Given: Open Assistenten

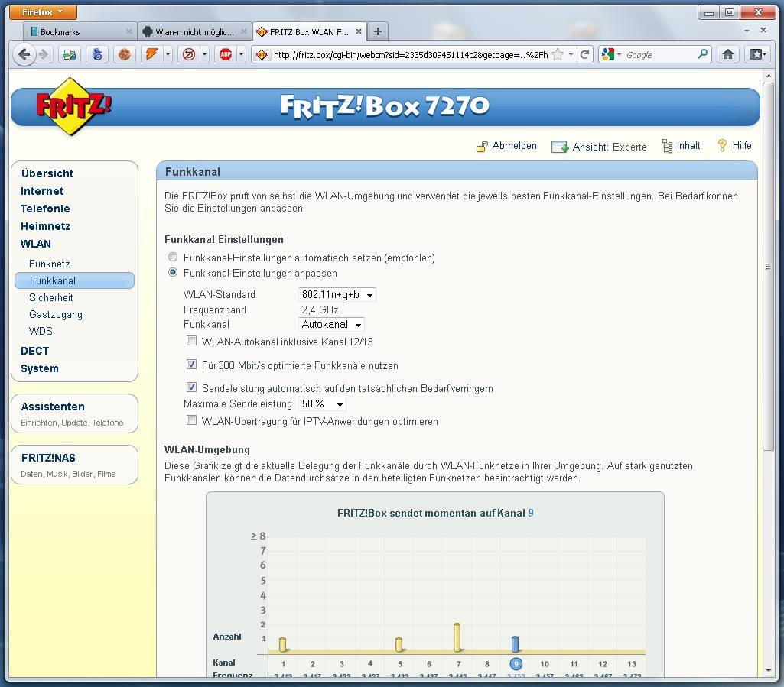Looking at the screenshot, I should tap(53, 407).
